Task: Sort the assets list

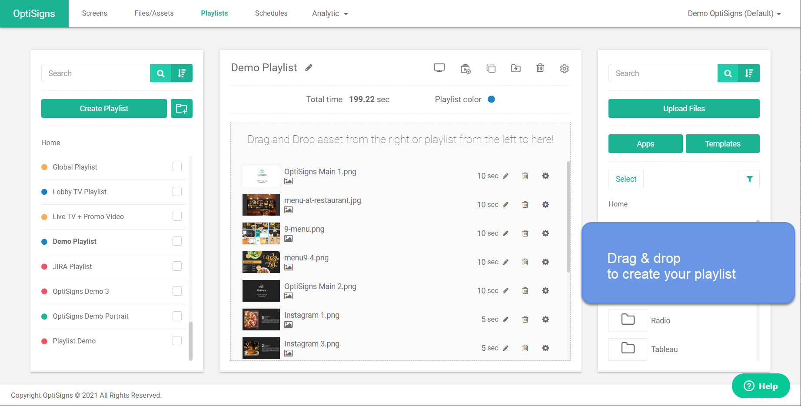Action: (749, 73)
